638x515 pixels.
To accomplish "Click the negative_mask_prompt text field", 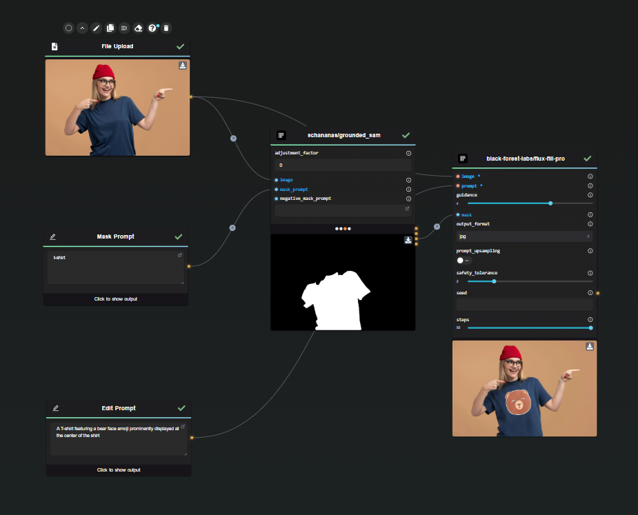I will (343, 211).
